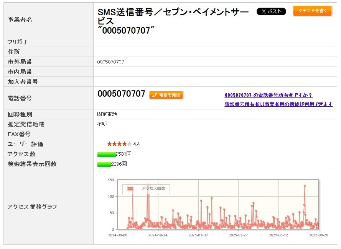Click the 住所 row label
341x249 pixels.
click(x=14, y=52)
